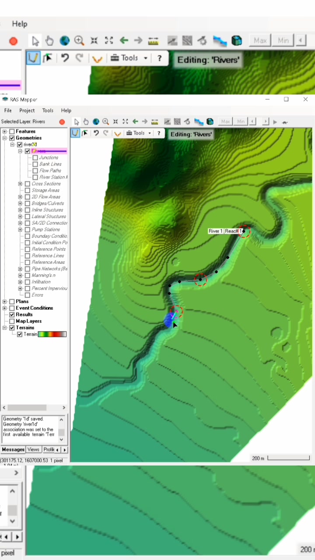The height and width of the screenshot is (560, 315).
Task: Click the redo arrow in RAS Mapper edit bar
Action: [x=105, y=133]
